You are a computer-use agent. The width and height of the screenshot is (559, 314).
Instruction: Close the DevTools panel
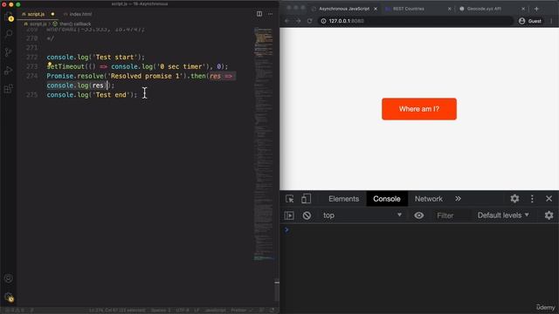coord(549,199)
